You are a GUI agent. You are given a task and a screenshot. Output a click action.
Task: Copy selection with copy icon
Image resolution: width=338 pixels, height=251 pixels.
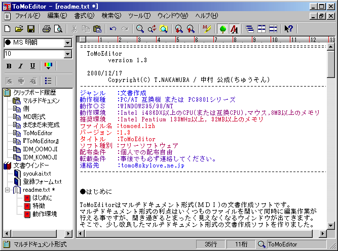(86, 29)
